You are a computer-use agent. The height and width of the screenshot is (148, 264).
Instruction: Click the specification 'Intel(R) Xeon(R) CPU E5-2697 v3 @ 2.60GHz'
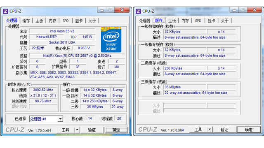point(77,55)
